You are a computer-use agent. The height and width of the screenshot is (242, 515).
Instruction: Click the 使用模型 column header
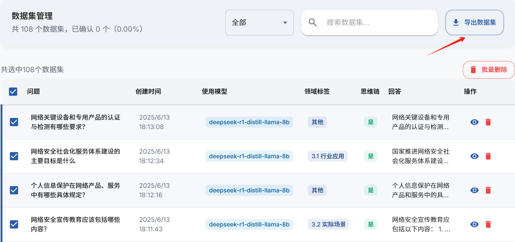click(x=215, y=92)
